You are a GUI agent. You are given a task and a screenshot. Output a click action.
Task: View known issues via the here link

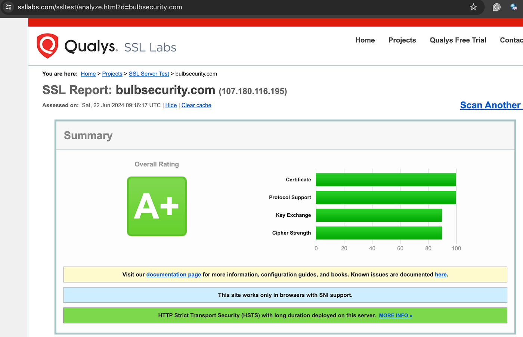coord(440,274)
